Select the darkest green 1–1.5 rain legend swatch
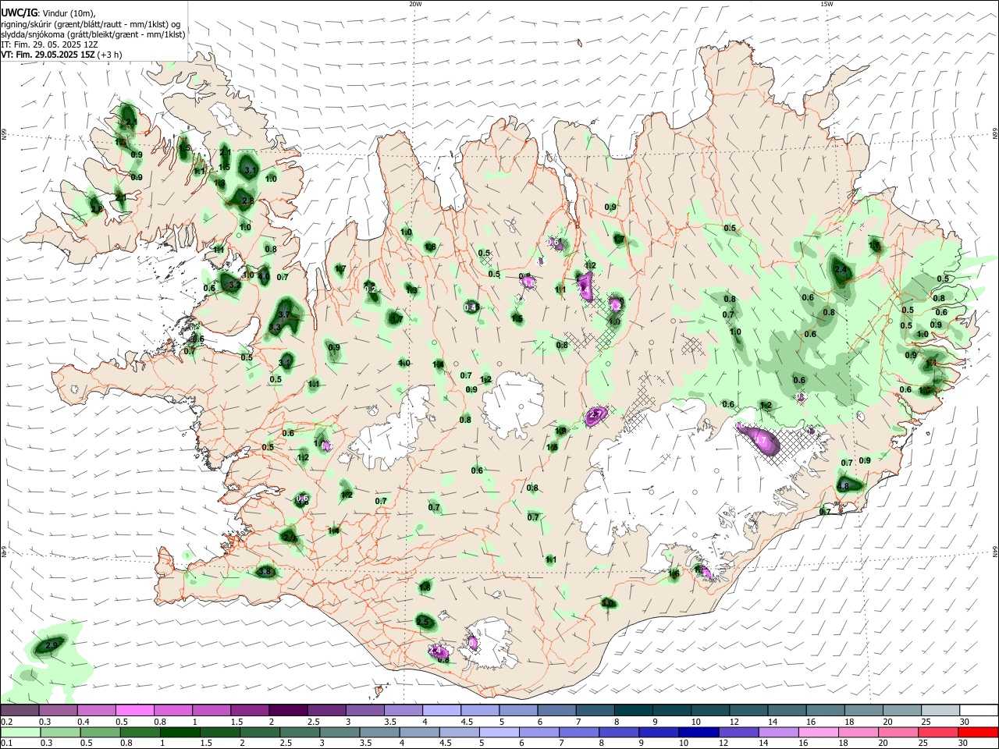 coord(179,732)
